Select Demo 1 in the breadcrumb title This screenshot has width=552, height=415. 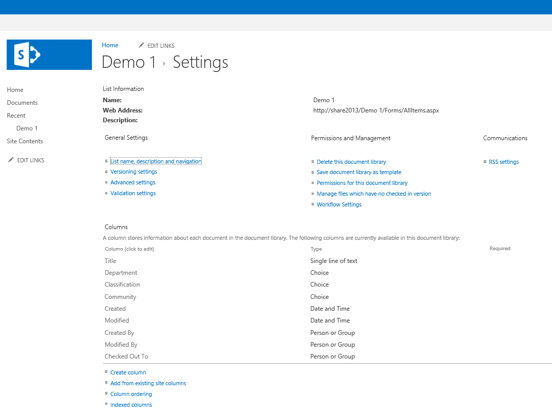(x=128, y=62)
